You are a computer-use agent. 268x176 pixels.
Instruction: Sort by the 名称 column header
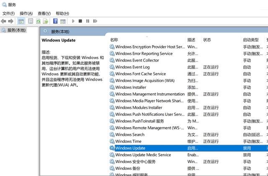pos(114,40)
